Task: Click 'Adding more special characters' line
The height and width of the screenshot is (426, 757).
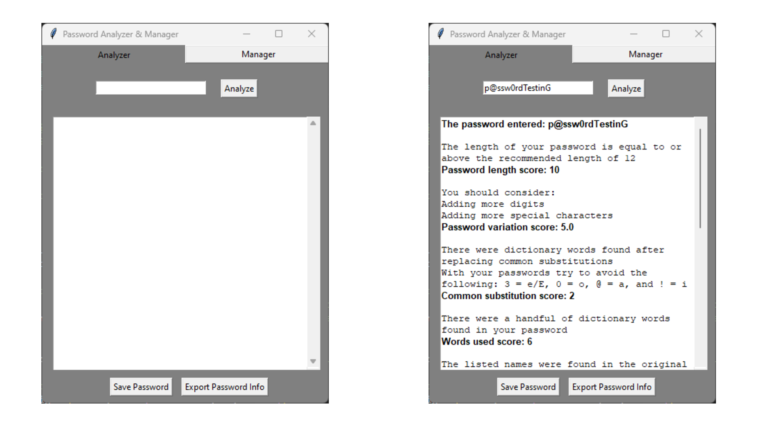Action: click(x=527, y=216)
